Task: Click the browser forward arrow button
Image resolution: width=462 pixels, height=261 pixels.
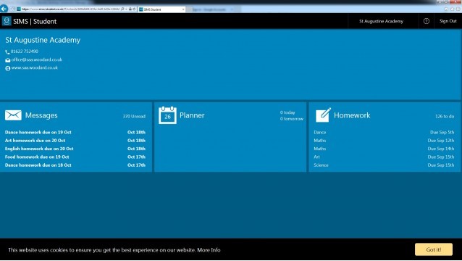Action: pos(12,9)
